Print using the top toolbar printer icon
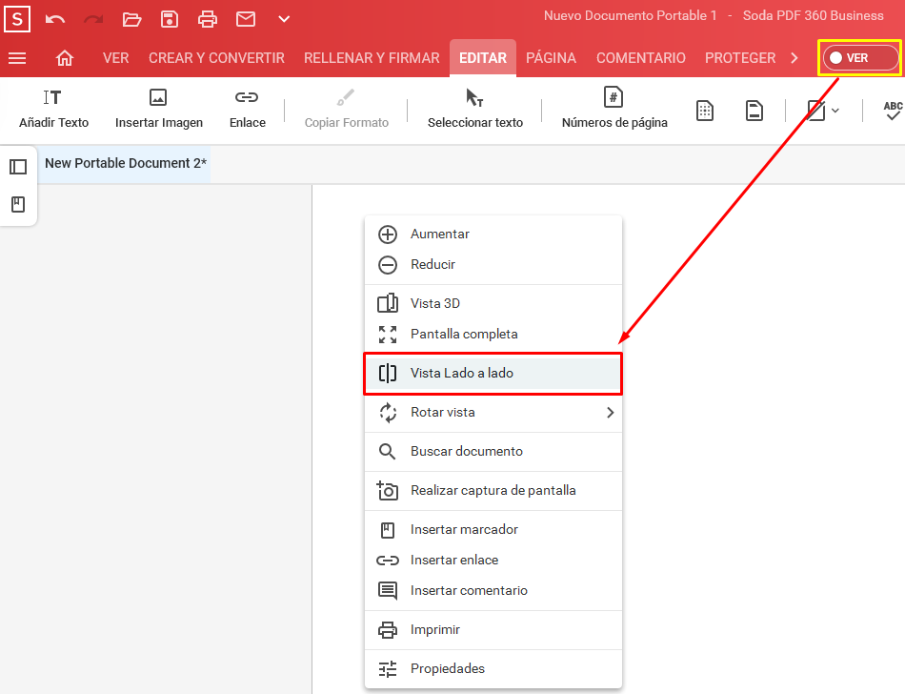Viewport: 905px width, 694px height. pos(208,19)
